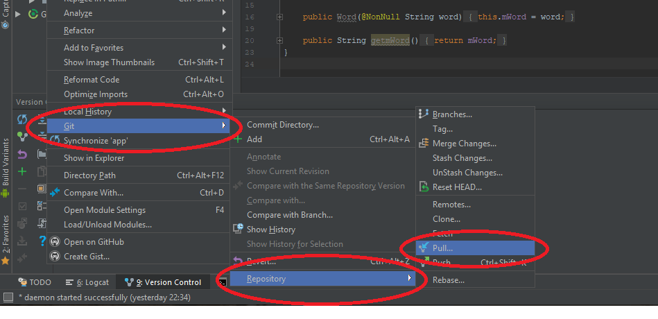The width and height of the screenshot is (658, 319).
Task: Click the Reset HEAD icon
Action: click(424, 187)
